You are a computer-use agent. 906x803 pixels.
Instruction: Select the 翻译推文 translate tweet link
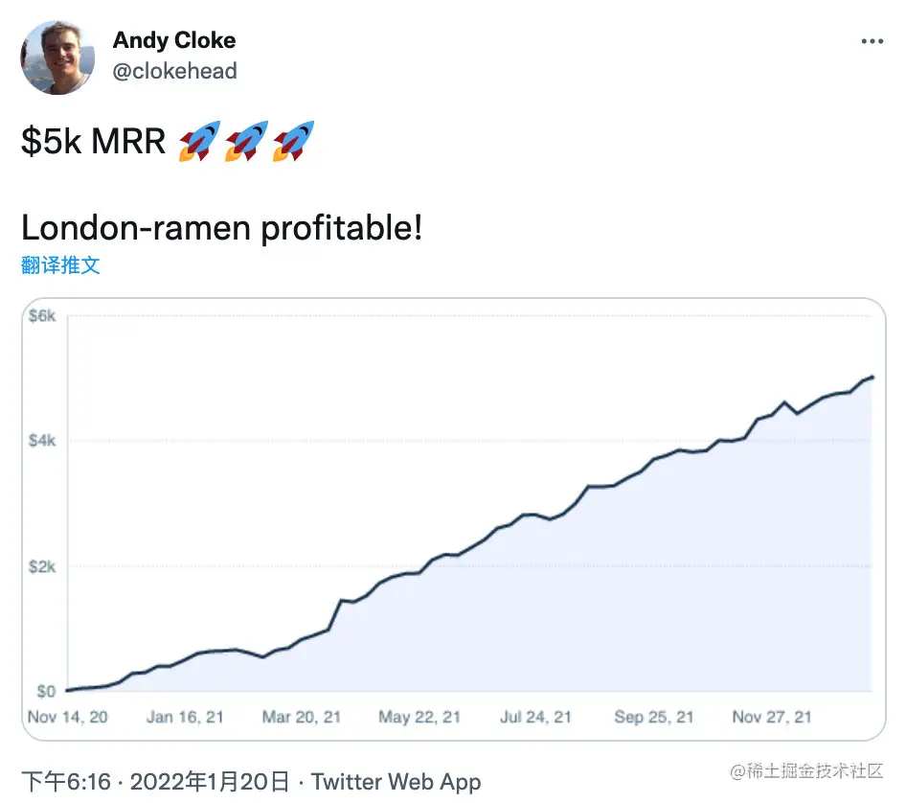tap(60, 264)
